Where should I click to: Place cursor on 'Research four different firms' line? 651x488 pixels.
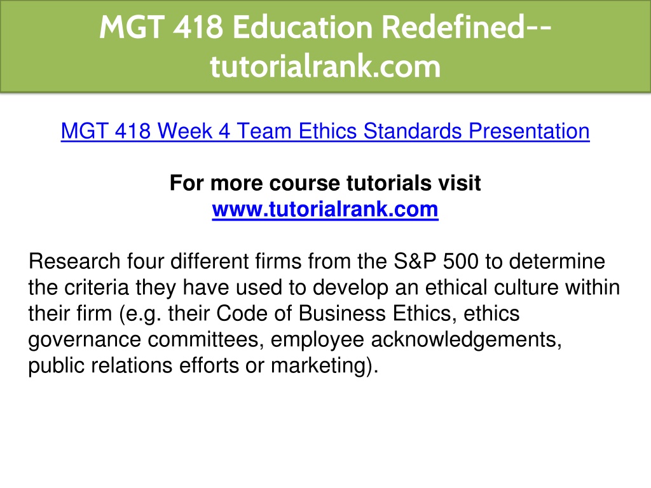click(317, 261)
